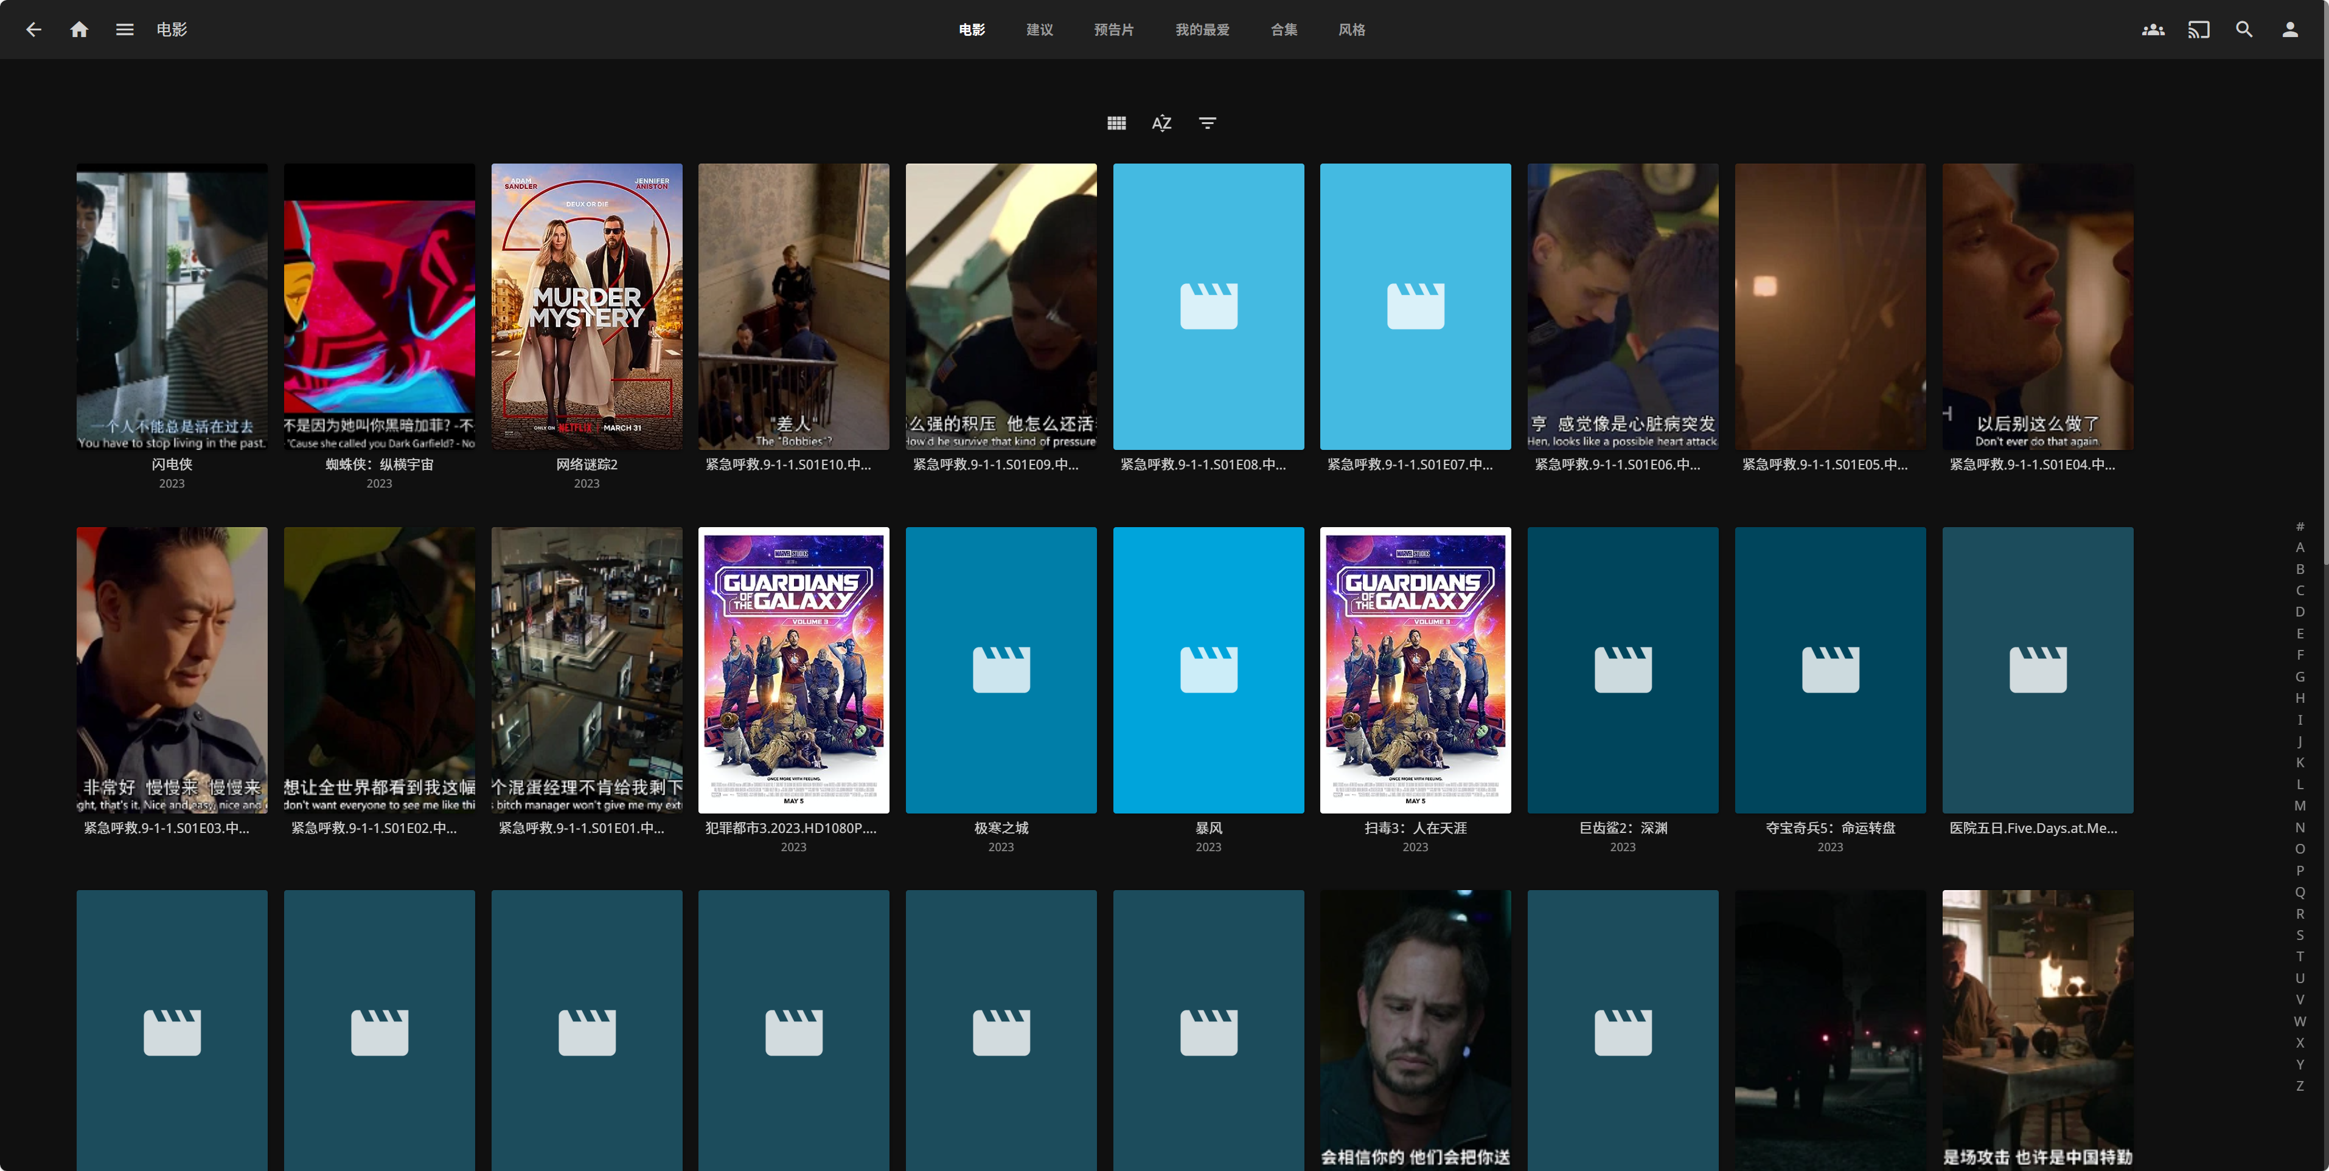This screenshot has height=1171, width=2329.
Task: Jump to # in alphabet picker
Action: (2300, 526)
